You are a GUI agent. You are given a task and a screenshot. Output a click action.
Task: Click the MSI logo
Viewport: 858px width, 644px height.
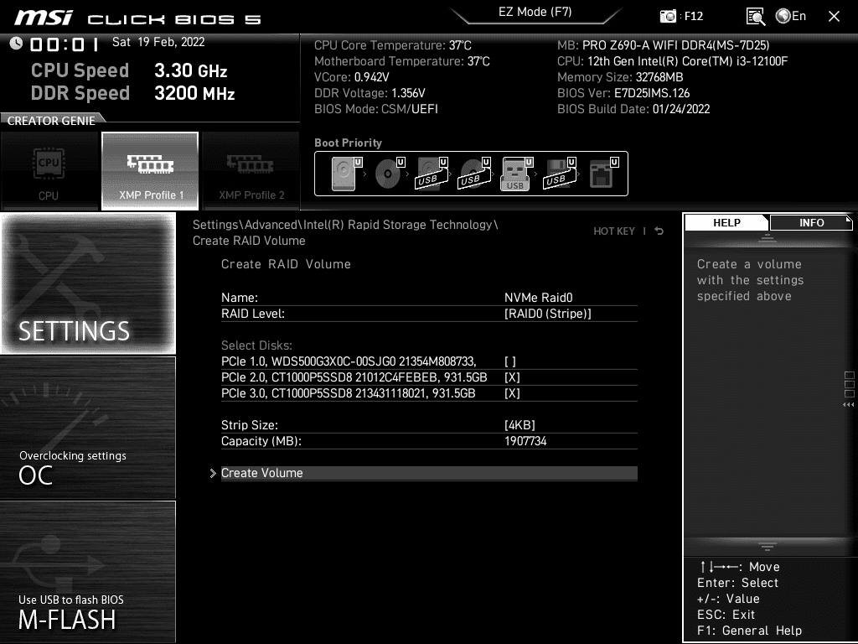[44, 18]
